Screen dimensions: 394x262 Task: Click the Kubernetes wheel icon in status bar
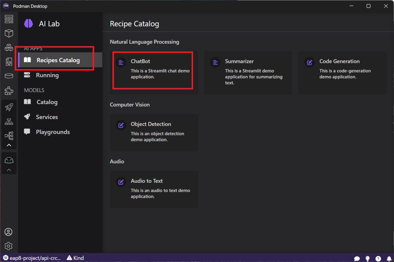click(5, 258)
